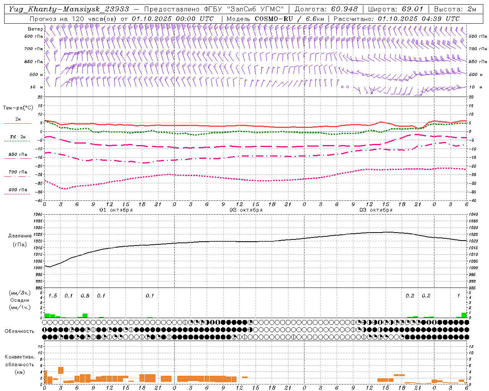Click the 850 гПа temperature legend entry
The width and height of the screenshot is (489, 391).
(x=18, y=155)
